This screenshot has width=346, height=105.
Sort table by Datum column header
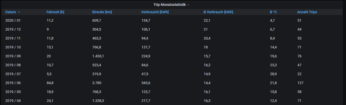(x=11, y=12)
